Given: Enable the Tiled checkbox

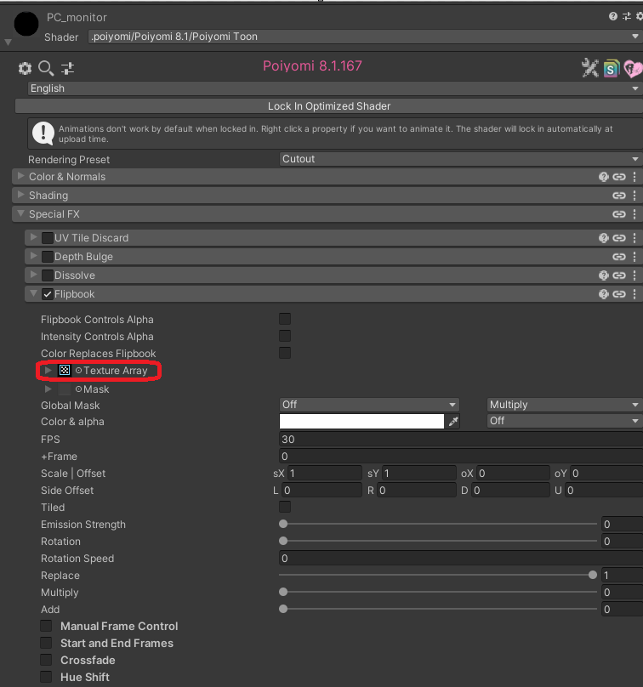Looking at the screenshot, I should (285, 507).
